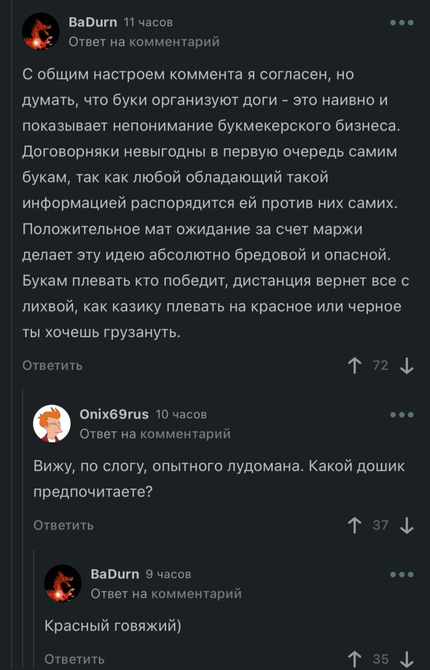
Task: Downvote the 'Красный говяжий)' reply
Action: pos(407,659)
